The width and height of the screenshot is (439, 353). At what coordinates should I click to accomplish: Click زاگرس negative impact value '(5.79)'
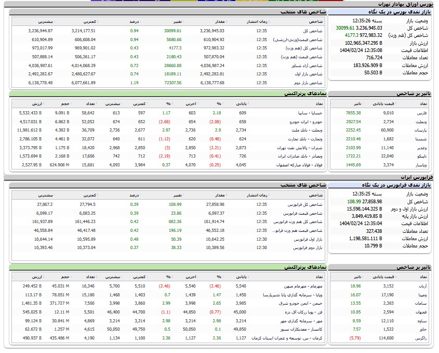coord(355,338)
